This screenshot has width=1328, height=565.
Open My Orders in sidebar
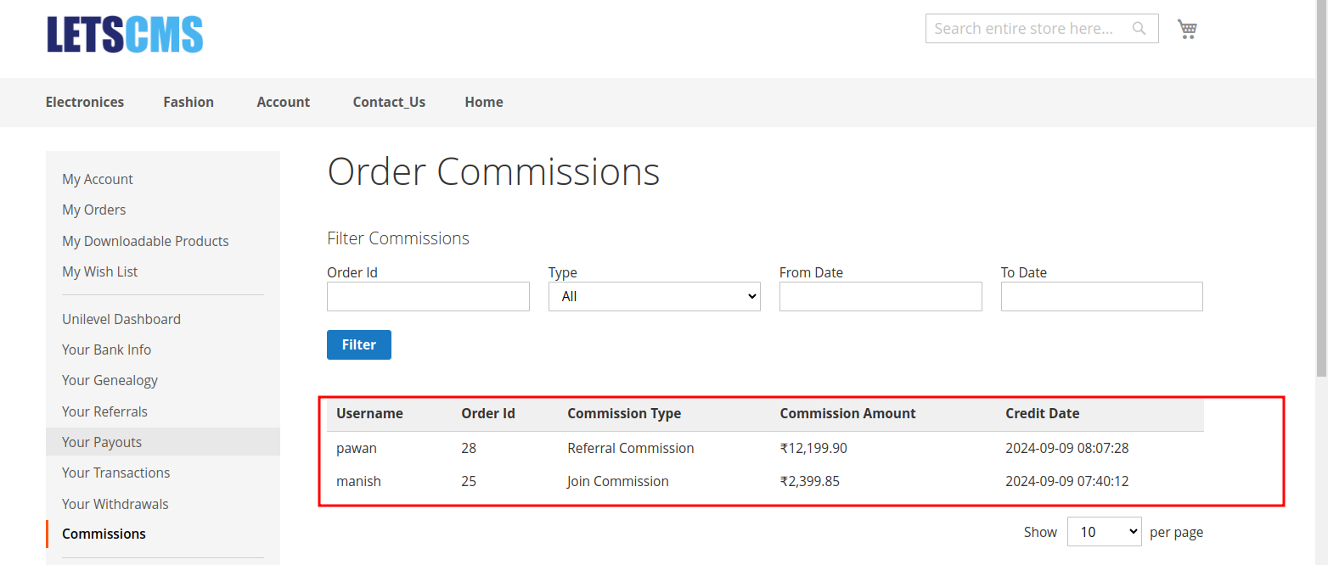point(93,210)
